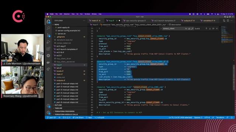
Task: Open locals.tf in file explorer
Action: point(60,71)
